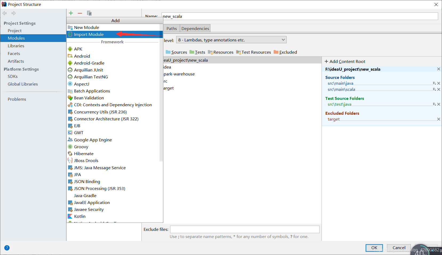Choose Import Module from Add menu
This screenshot has height=255, width=442.
115,34
